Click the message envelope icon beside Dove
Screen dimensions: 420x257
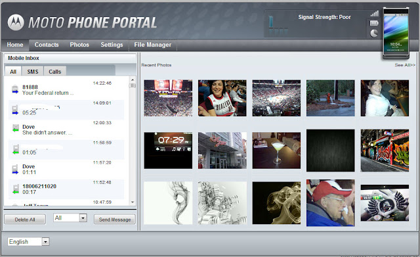pos(16,129)
